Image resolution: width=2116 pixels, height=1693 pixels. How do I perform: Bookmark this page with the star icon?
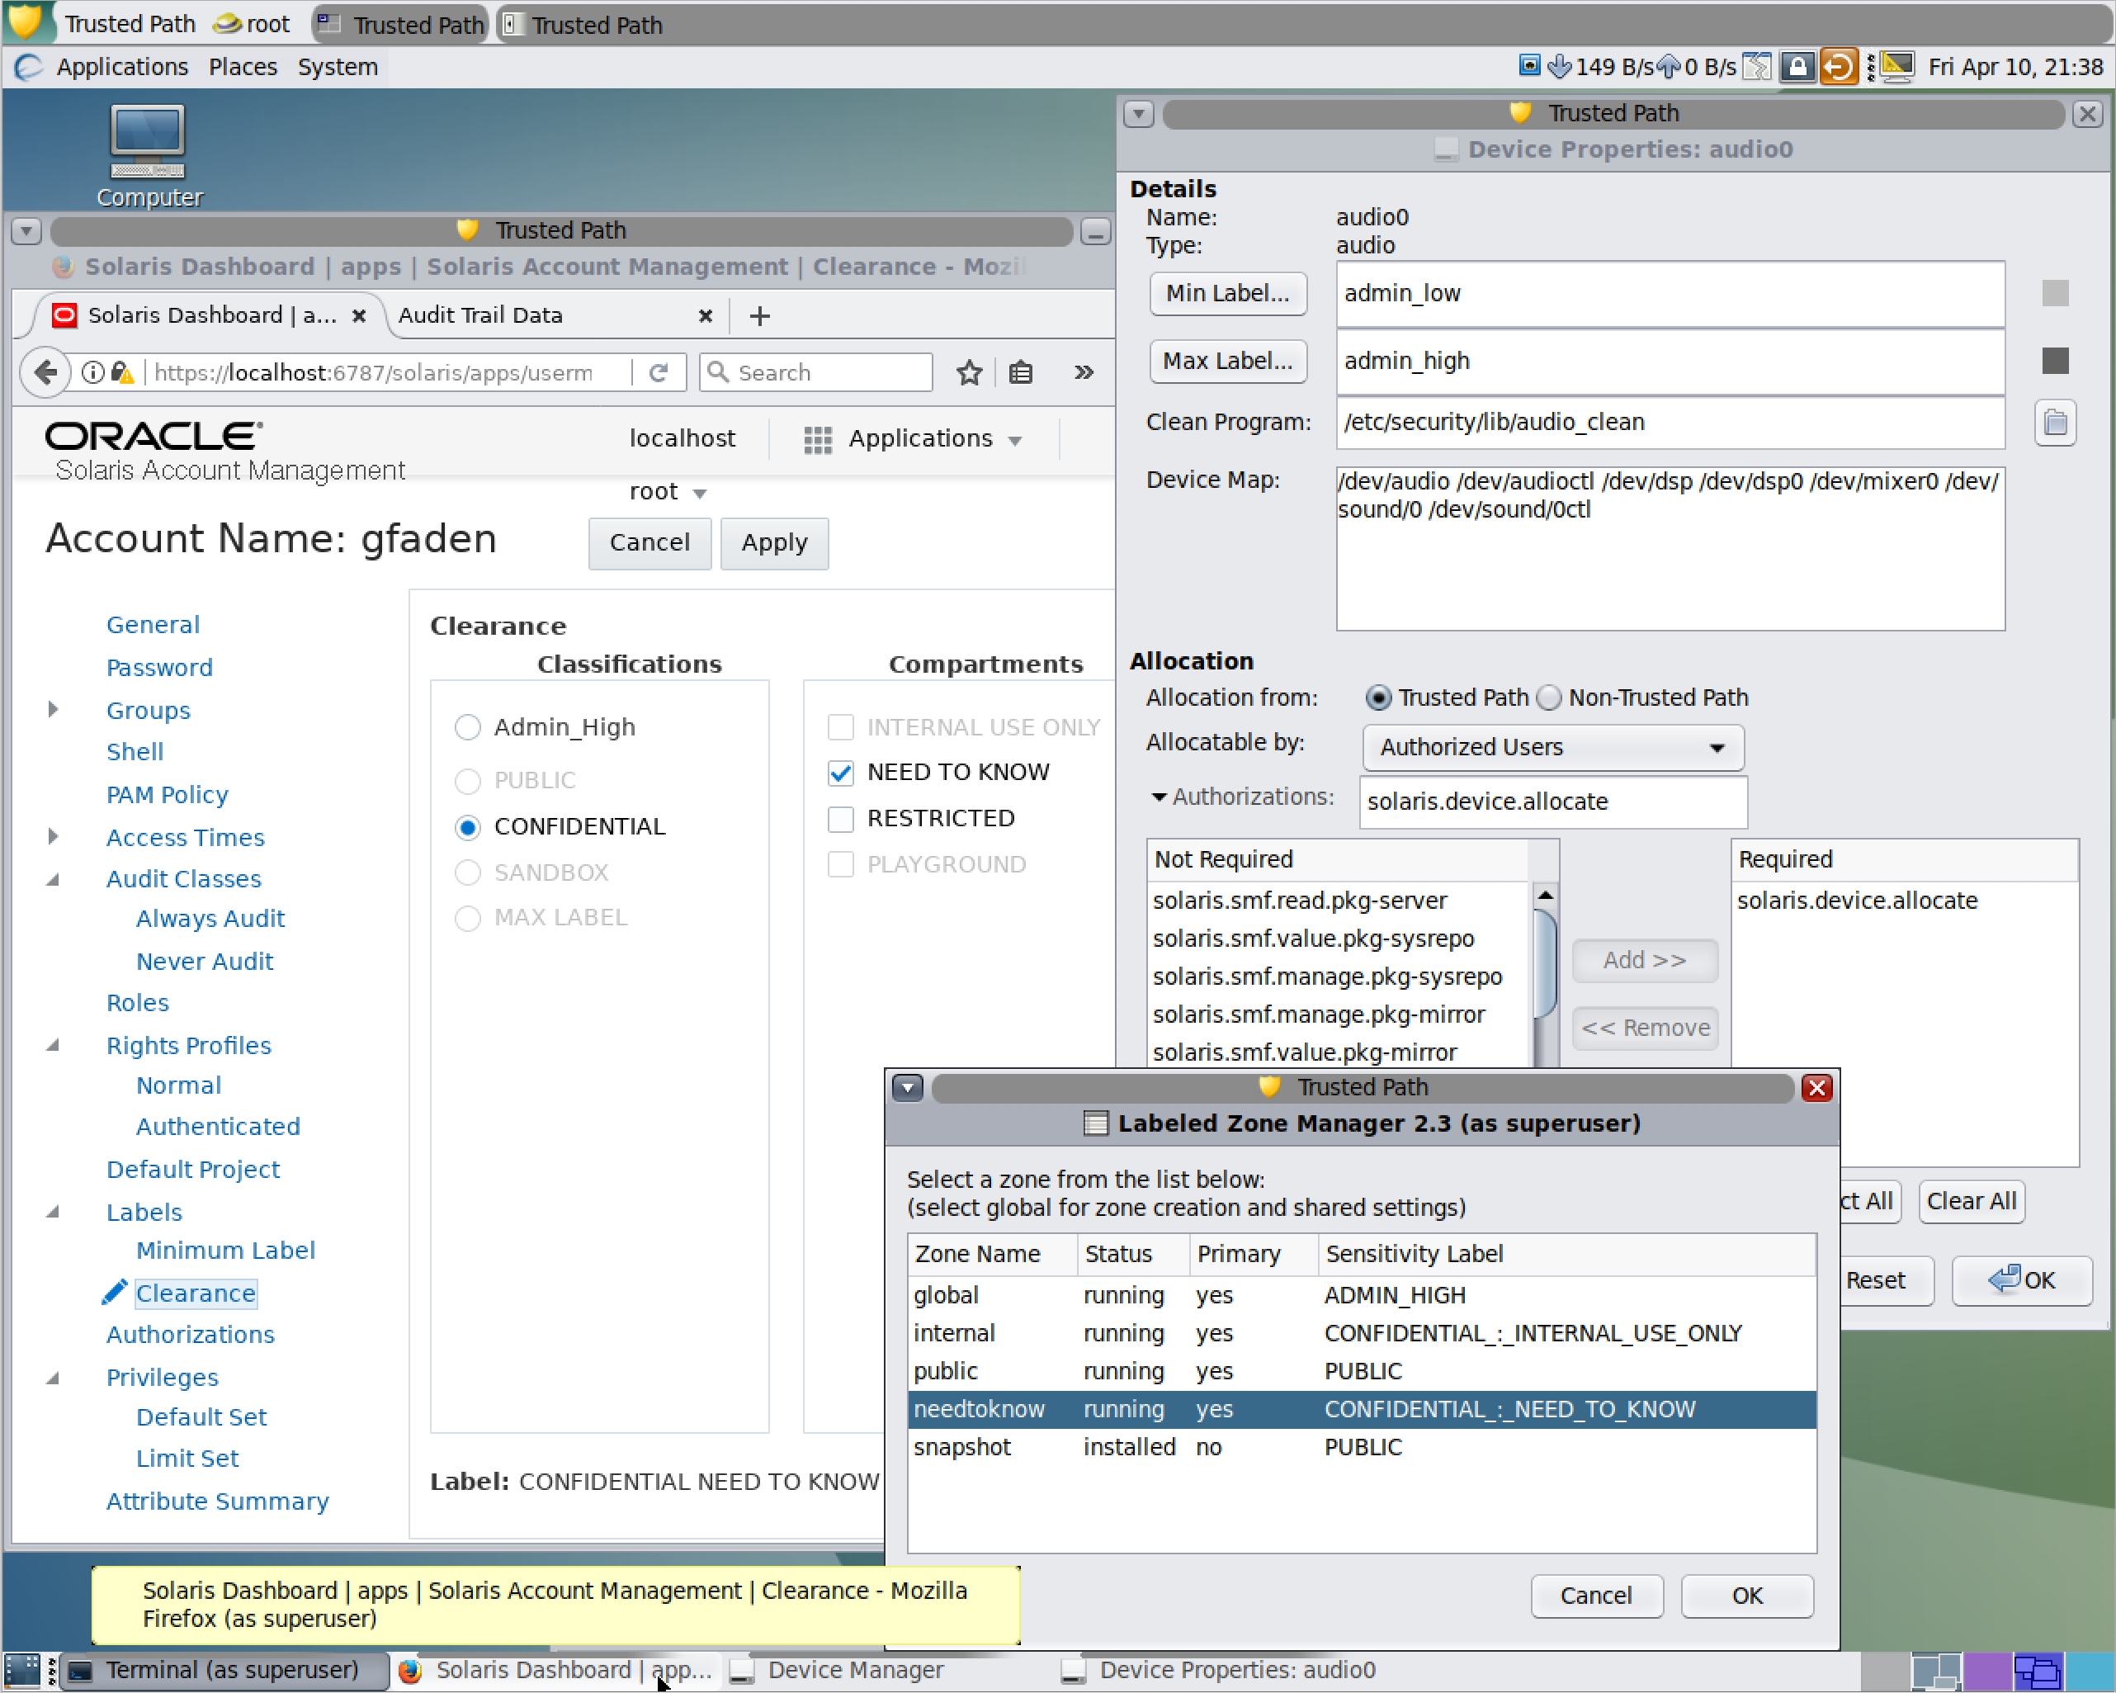point(970,373)
